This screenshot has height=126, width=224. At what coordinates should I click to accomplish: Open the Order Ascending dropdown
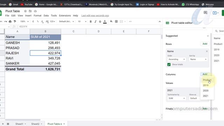coord(176,59)
